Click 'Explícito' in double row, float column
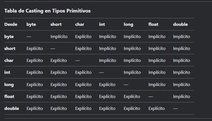 click(x=157, y=109)
